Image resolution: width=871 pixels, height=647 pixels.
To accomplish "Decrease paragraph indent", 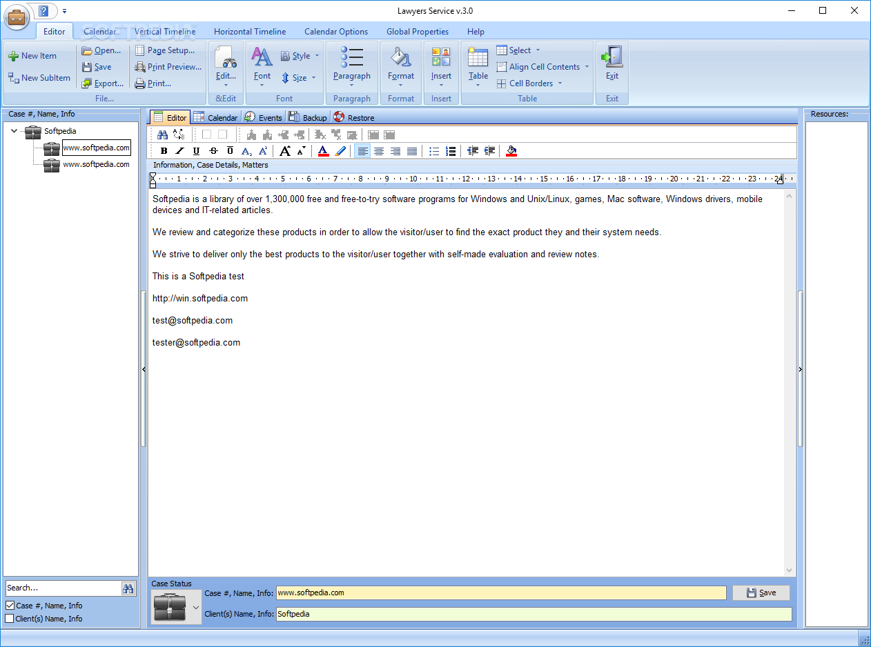I will pos(473,151).
